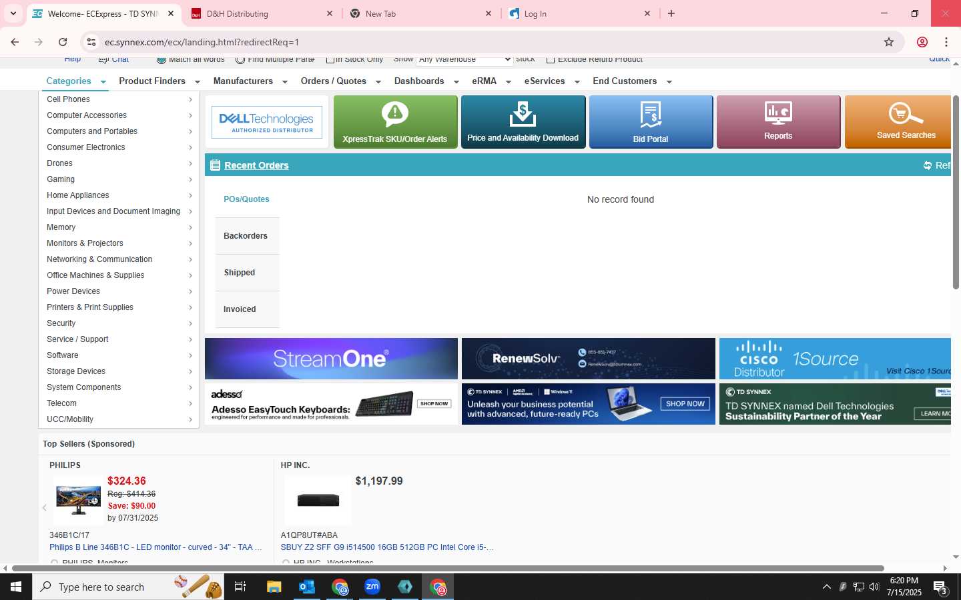Click the inner vertical scrollbar thumb
This screenshot has height=600, width=961.
click(x=956, y=192)
